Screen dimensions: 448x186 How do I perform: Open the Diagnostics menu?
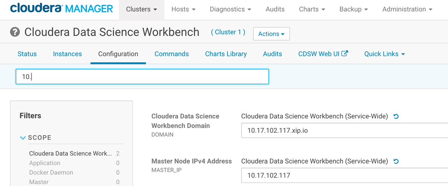coord(230,9)
